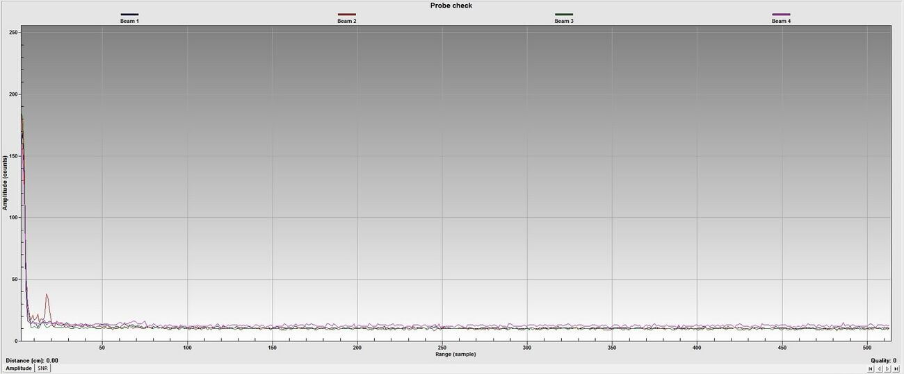Click the Beam 4 legend label

(781, 21)
